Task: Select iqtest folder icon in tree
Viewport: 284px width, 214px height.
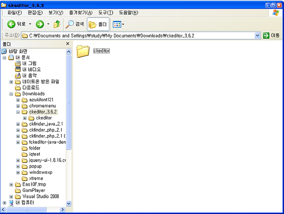Action: pyautogui.click(x=24, y=154)
